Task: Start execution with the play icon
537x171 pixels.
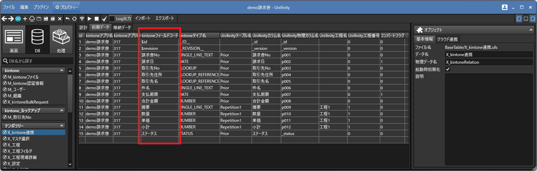Action: click(x=89, y=18)
